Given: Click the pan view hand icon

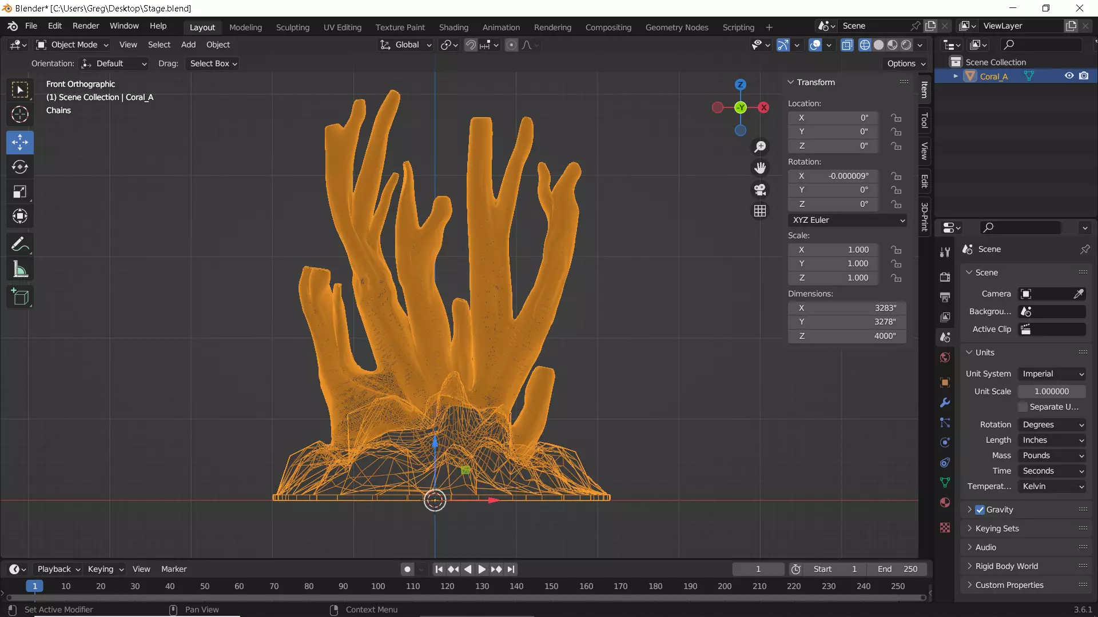Looking at the screenshot, I should click(760, 168).
